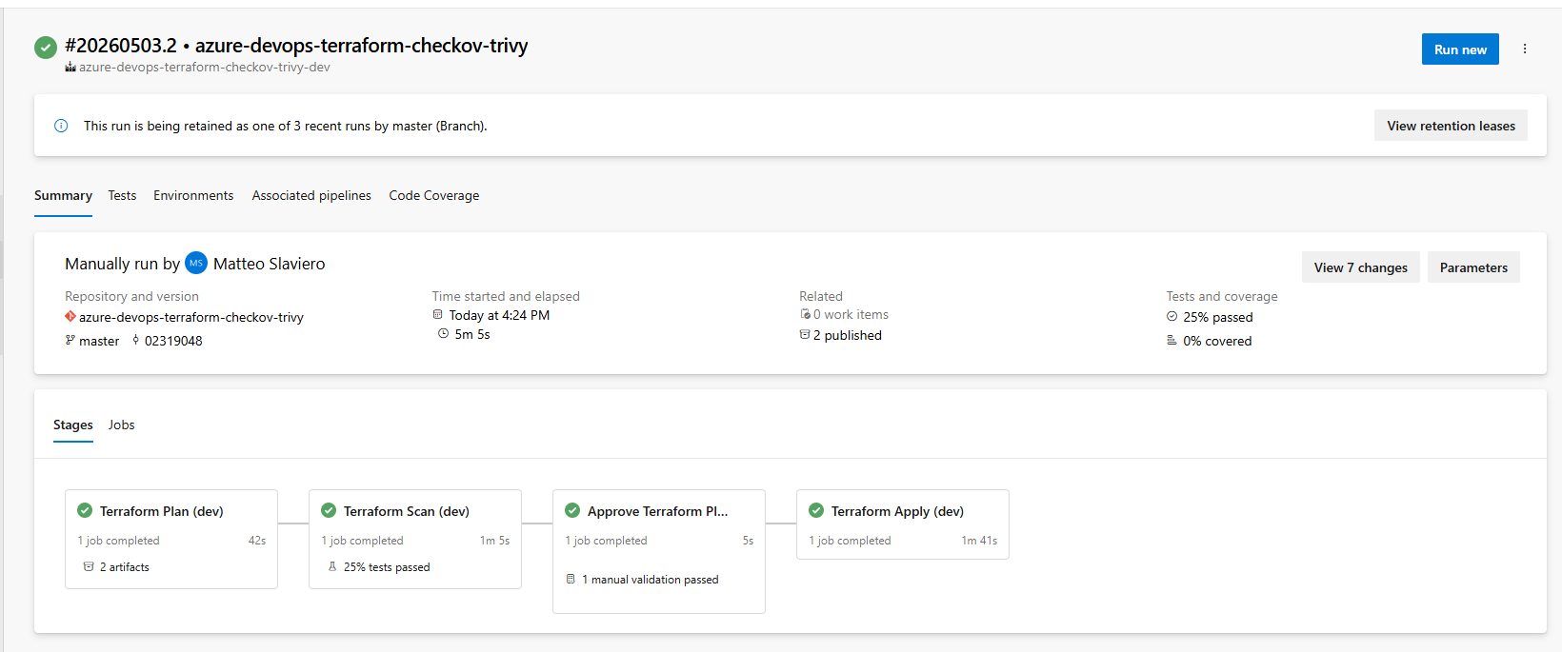Select the Jobs tab
Screen dimensions: 1562x652
(122, 425)
